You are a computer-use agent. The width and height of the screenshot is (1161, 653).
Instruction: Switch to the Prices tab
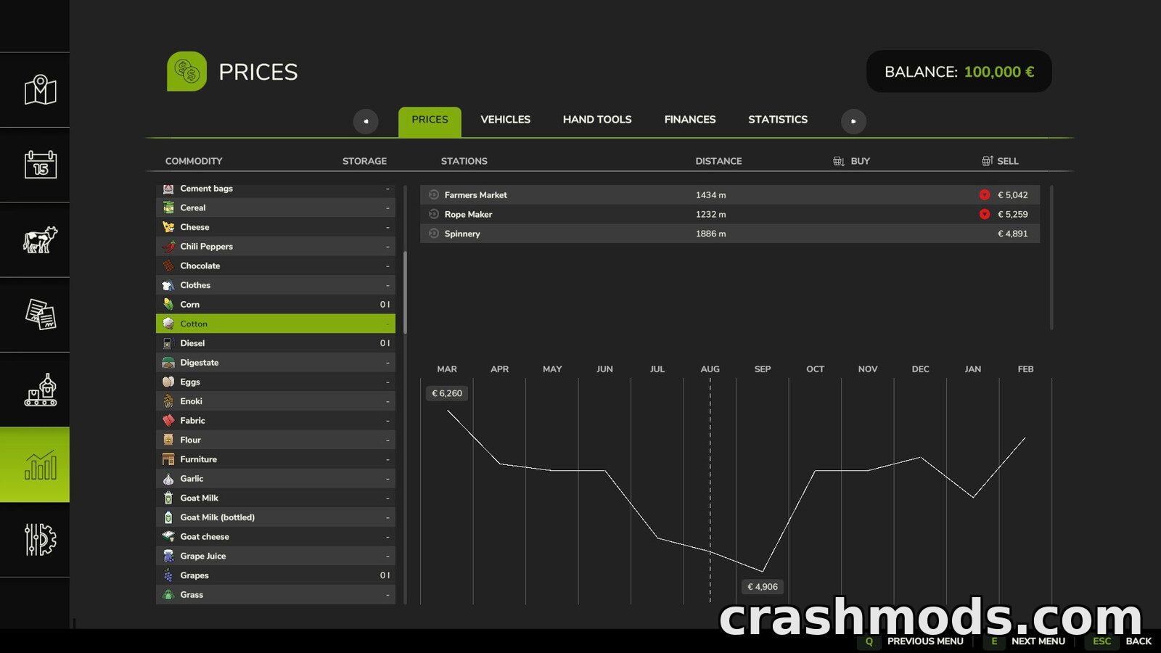430,121
